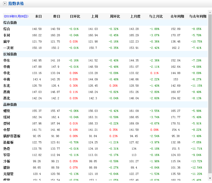212x183 pixels.
Task: Click the 东北 region row label
Action: 7,86
